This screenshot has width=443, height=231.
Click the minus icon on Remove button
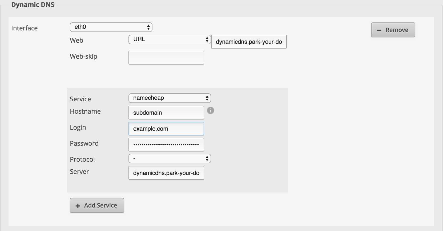coord(380,30)
